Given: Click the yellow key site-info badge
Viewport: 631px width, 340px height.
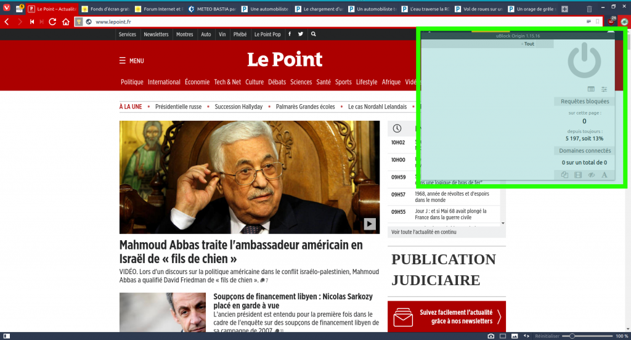Looking at the screenshot, I should pos(79,22).
